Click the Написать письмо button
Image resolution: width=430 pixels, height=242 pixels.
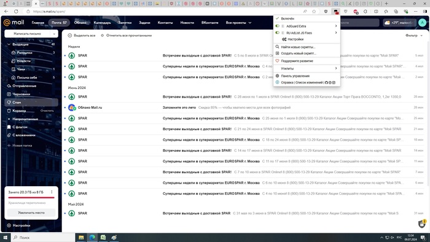28,34
